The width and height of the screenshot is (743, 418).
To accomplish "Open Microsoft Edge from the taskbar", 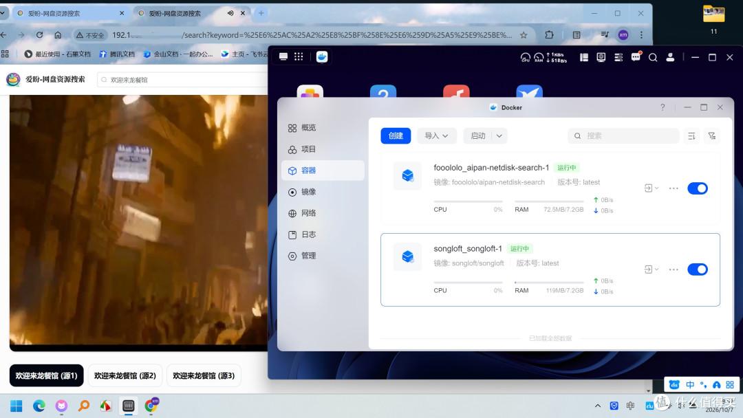I will point(39,406).
